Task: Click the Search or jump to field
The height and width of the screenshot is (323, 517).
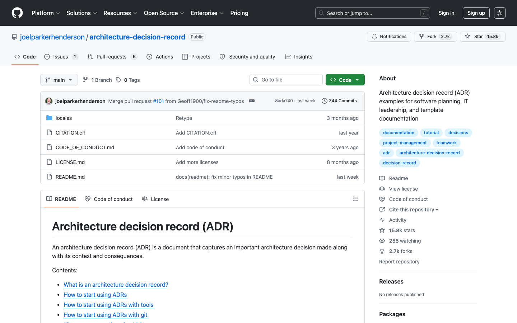Action: [373, 13]
